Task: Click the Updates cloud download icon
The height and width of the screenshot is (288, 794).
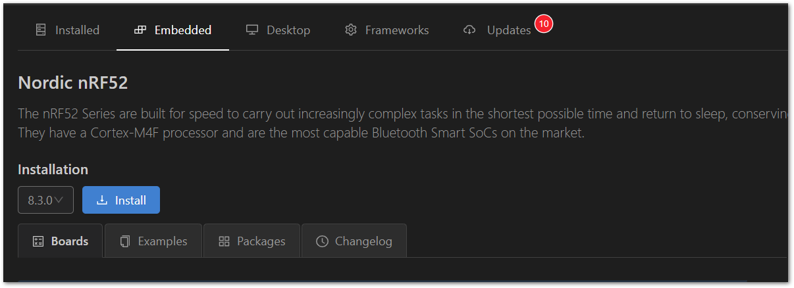Action: 469,30
